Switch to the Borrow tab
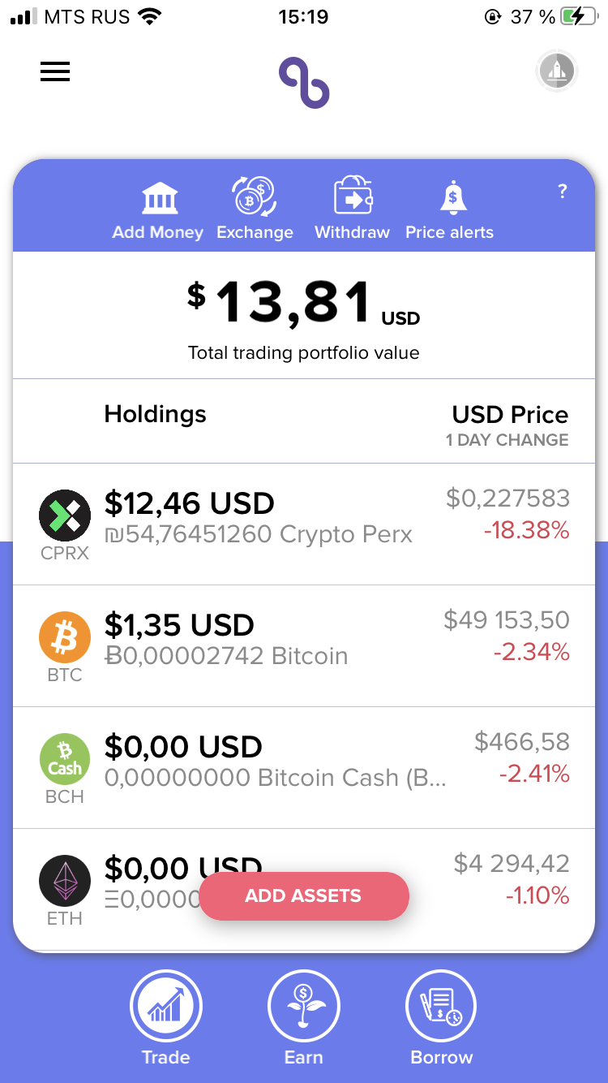Image resolution: width=608 pixels, height=1083 pixels. point(442,1019)
